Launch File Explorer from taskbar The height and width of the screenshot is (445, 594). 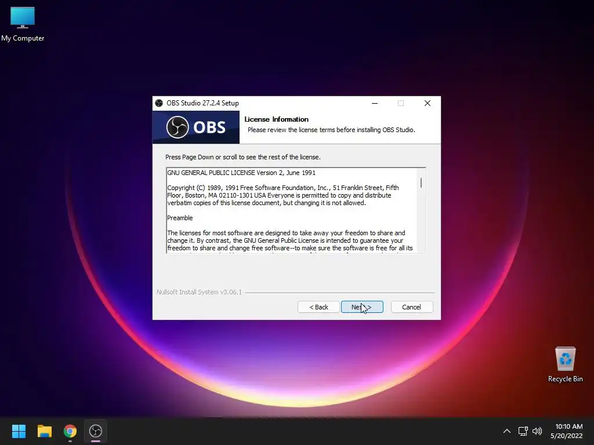(x=44, y=431)
